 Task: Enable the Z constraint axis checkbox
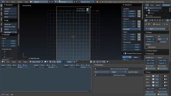pos(2,57)
